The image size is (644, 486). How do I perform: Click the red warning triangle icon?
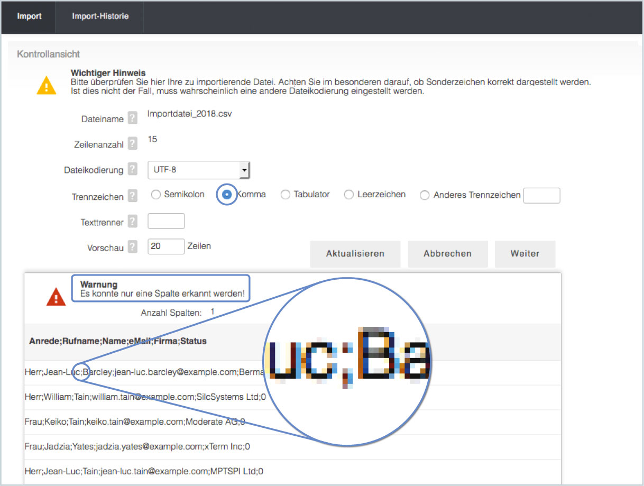(56, 297)
